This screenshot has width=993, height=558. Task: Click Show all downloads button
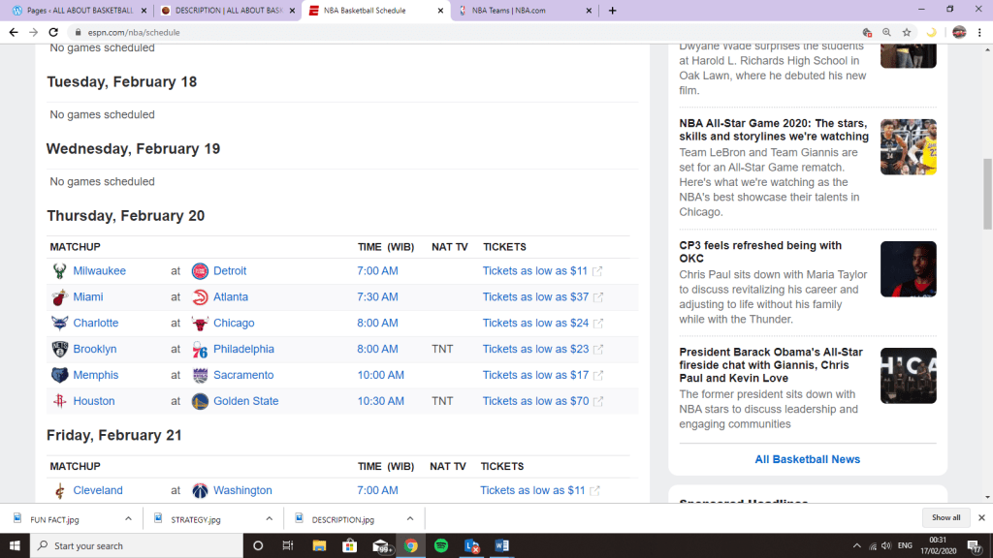(945, 518)
